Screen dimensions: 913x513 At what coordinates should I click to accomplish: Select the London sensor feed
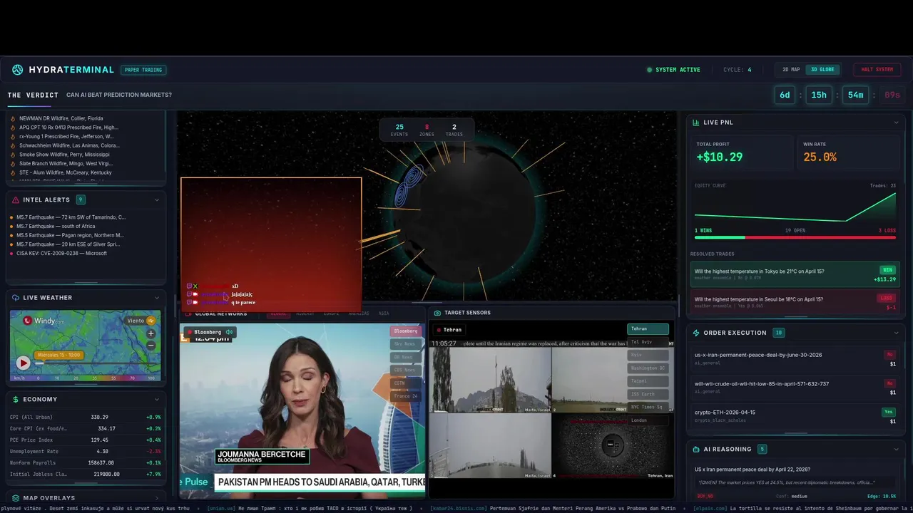pyautogui.click(x=648, y=420)
